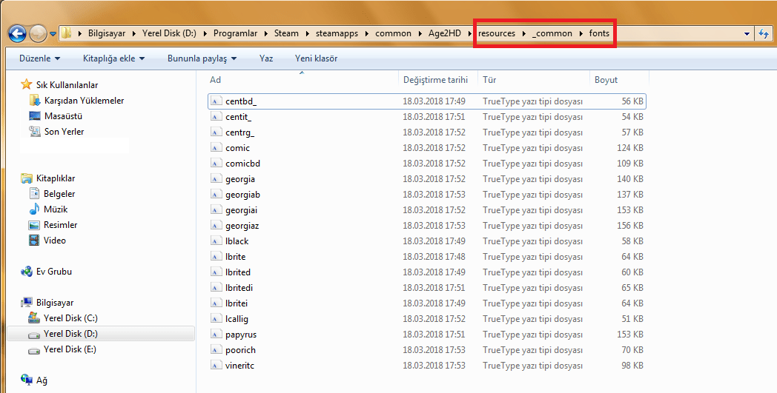Open the Resimler library
Screen dimensions: 777x393
pyautogui.click(x=61, y=225)
